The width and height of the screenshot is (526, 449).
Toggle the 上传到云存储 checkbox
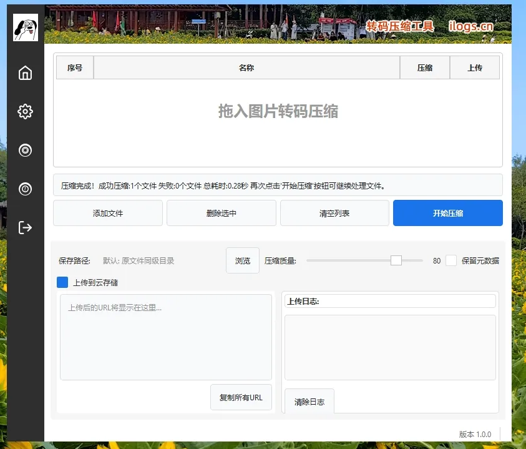click(x=62, y=282)
